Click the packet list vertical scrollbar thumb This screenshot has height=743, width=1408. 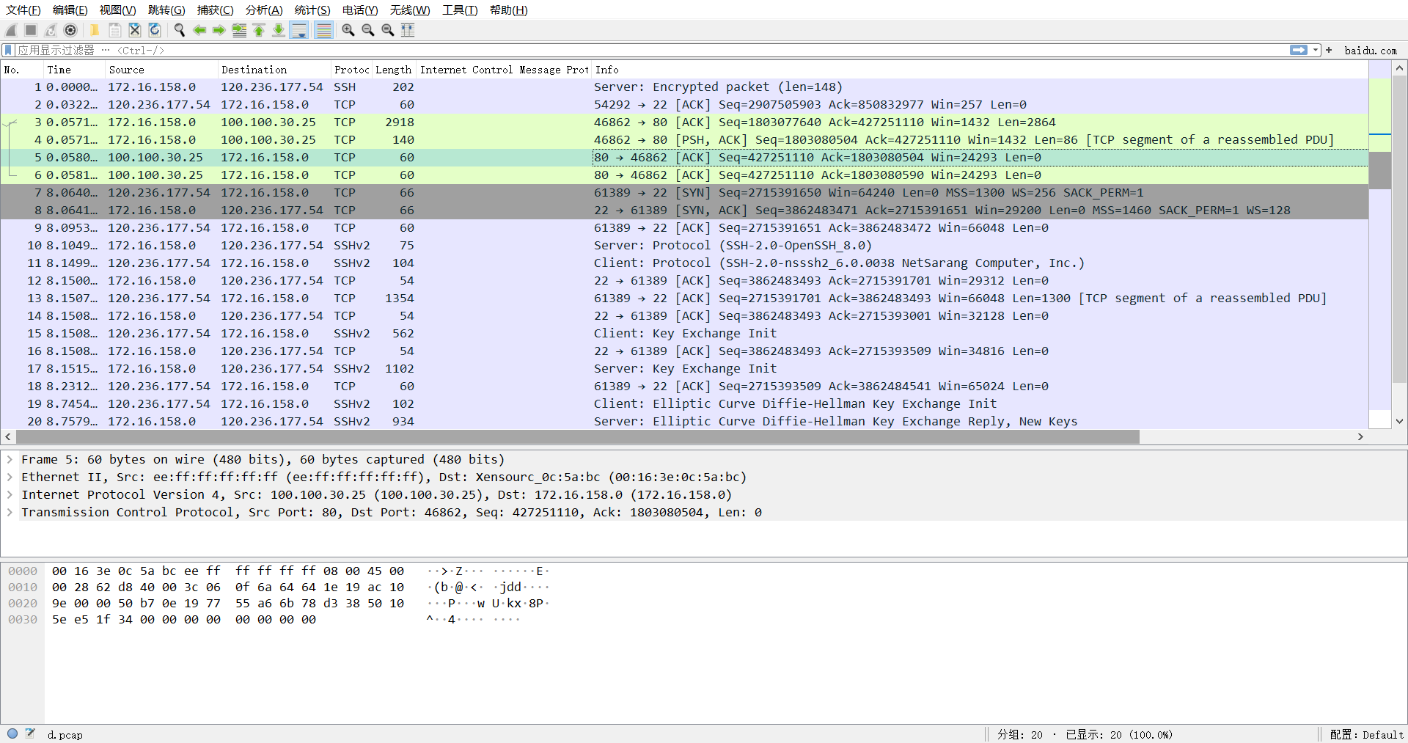(1399, 228)
